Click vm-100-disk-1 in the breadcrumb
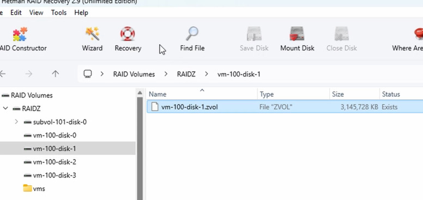 coord(239,74)
